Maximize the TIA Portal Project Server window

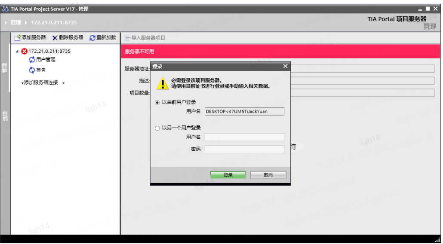coord(428,9)
